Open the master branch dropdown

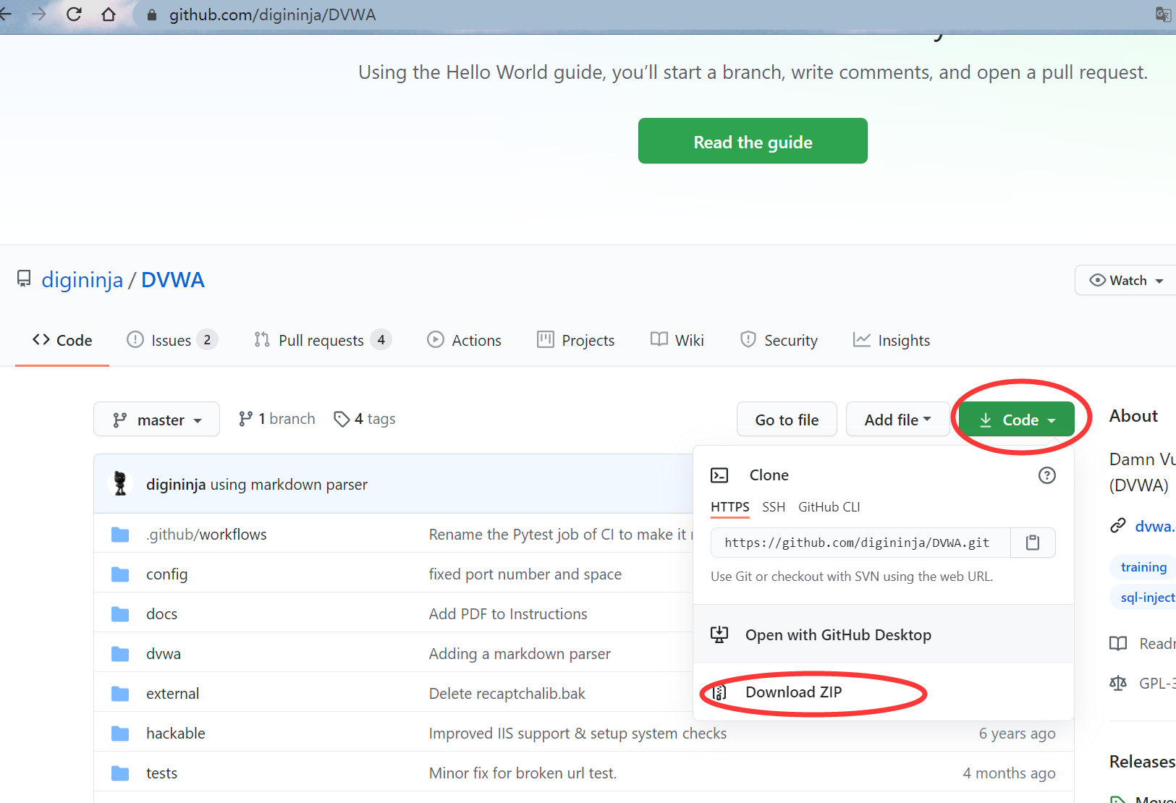[156, 419]
